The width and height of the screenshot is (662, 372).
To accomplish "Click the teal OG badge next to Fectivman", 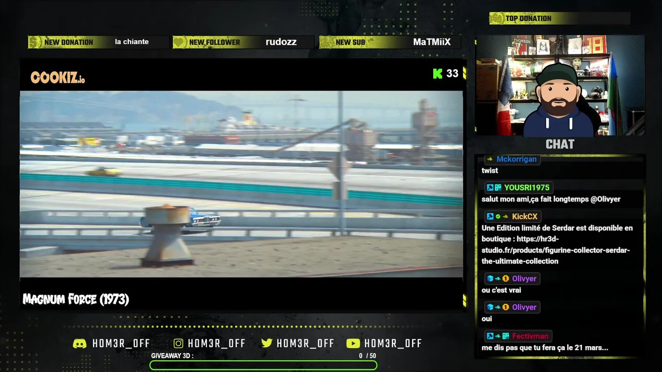I will click(x=506, y=336).
